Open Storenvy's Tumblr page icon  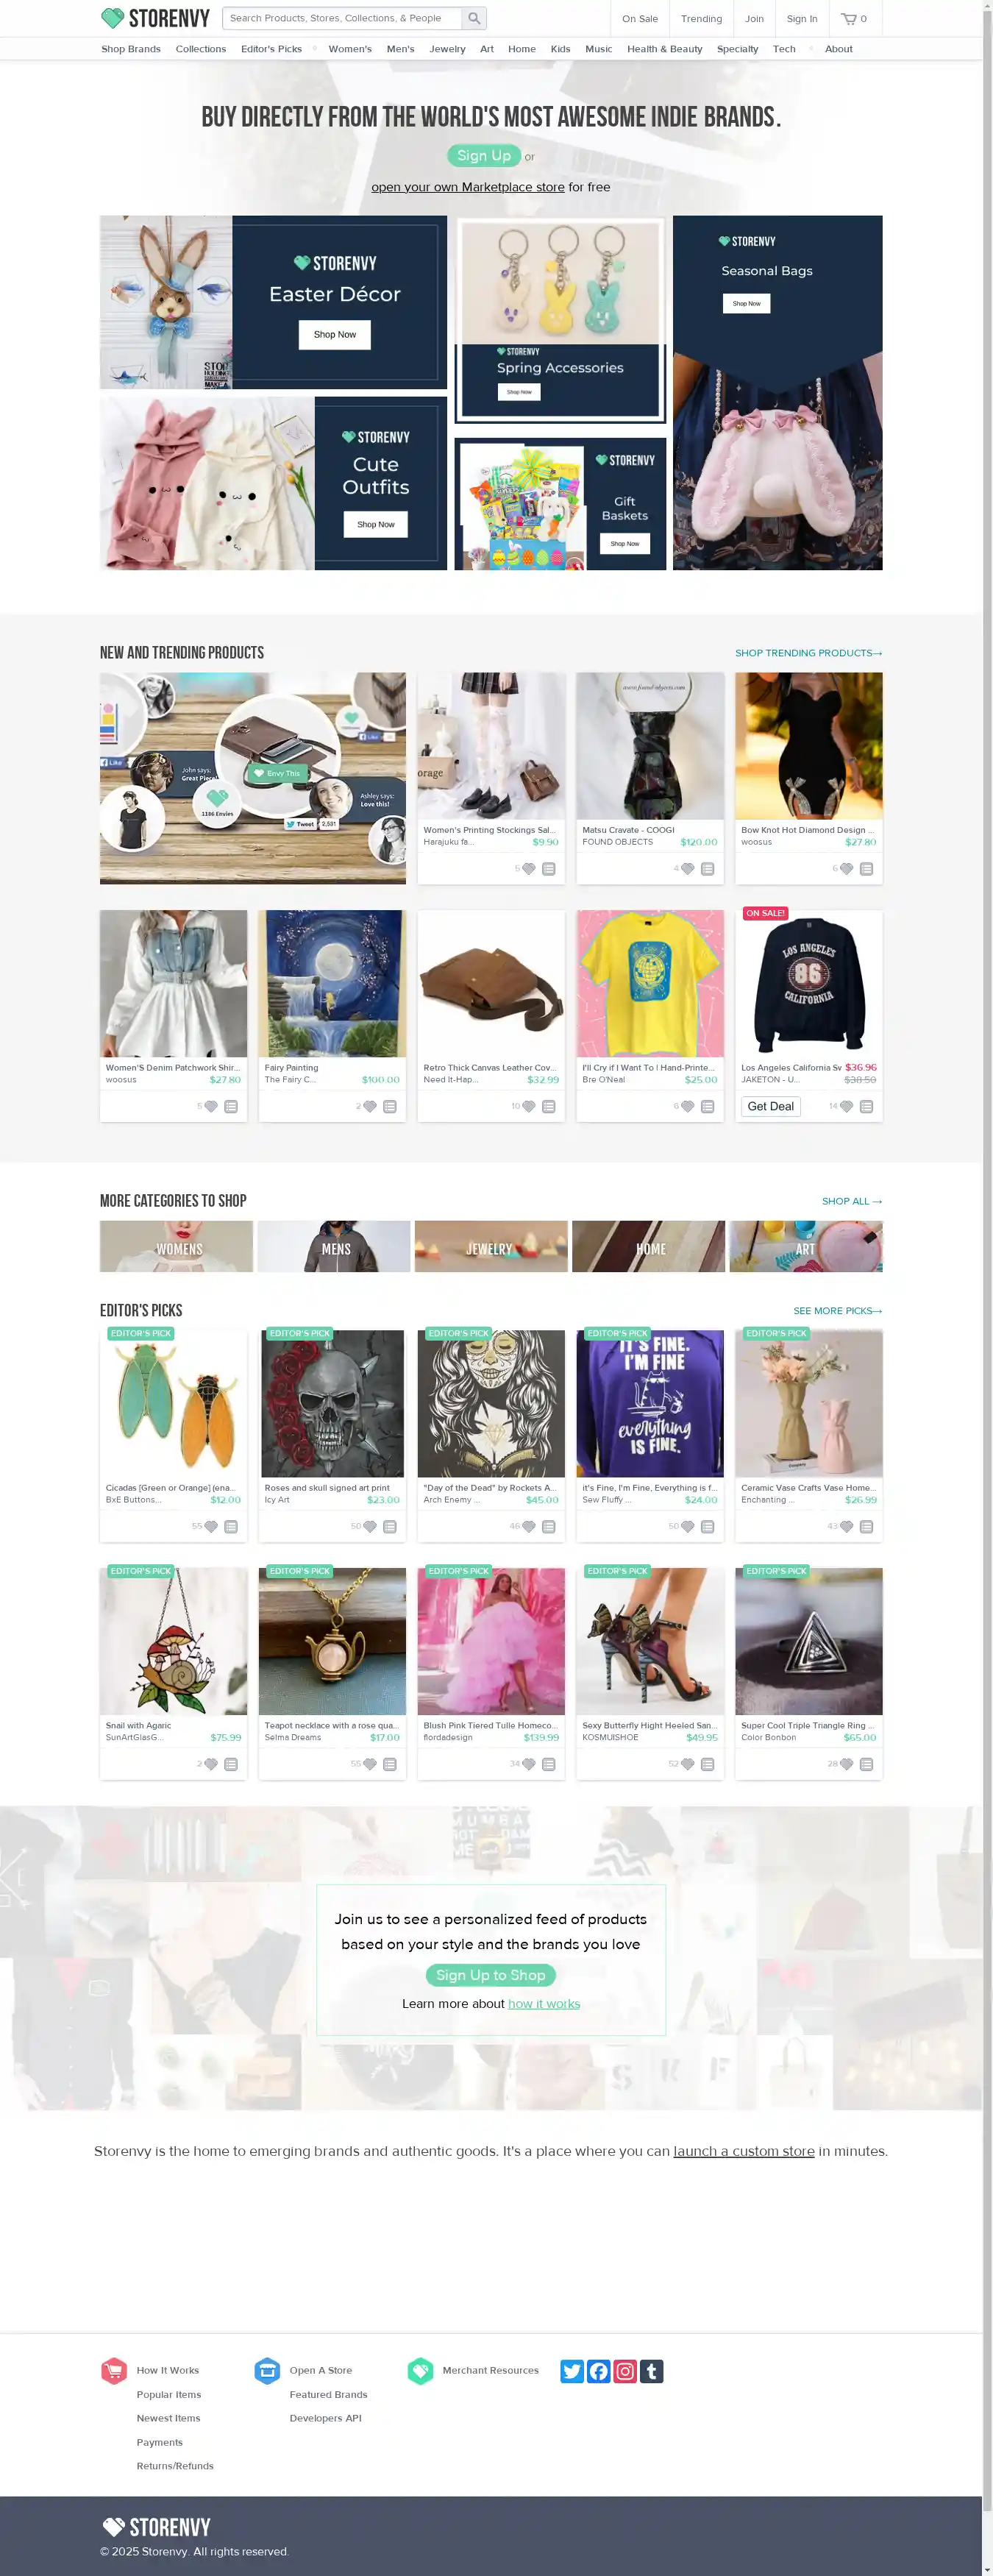[x=651, y=2371]
